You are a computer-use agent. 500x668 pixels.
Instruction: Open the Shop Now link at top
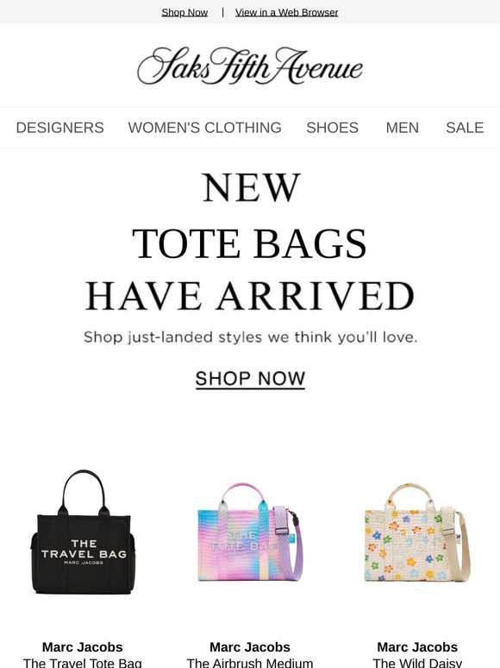click(184, 12)
